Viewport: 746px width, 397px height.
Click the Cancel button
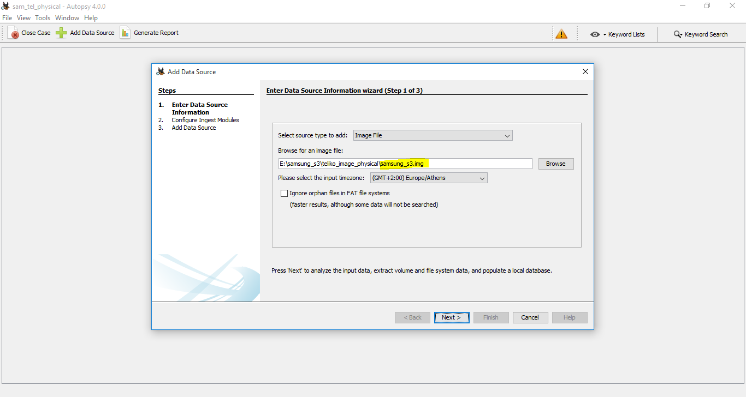[530, 317]
